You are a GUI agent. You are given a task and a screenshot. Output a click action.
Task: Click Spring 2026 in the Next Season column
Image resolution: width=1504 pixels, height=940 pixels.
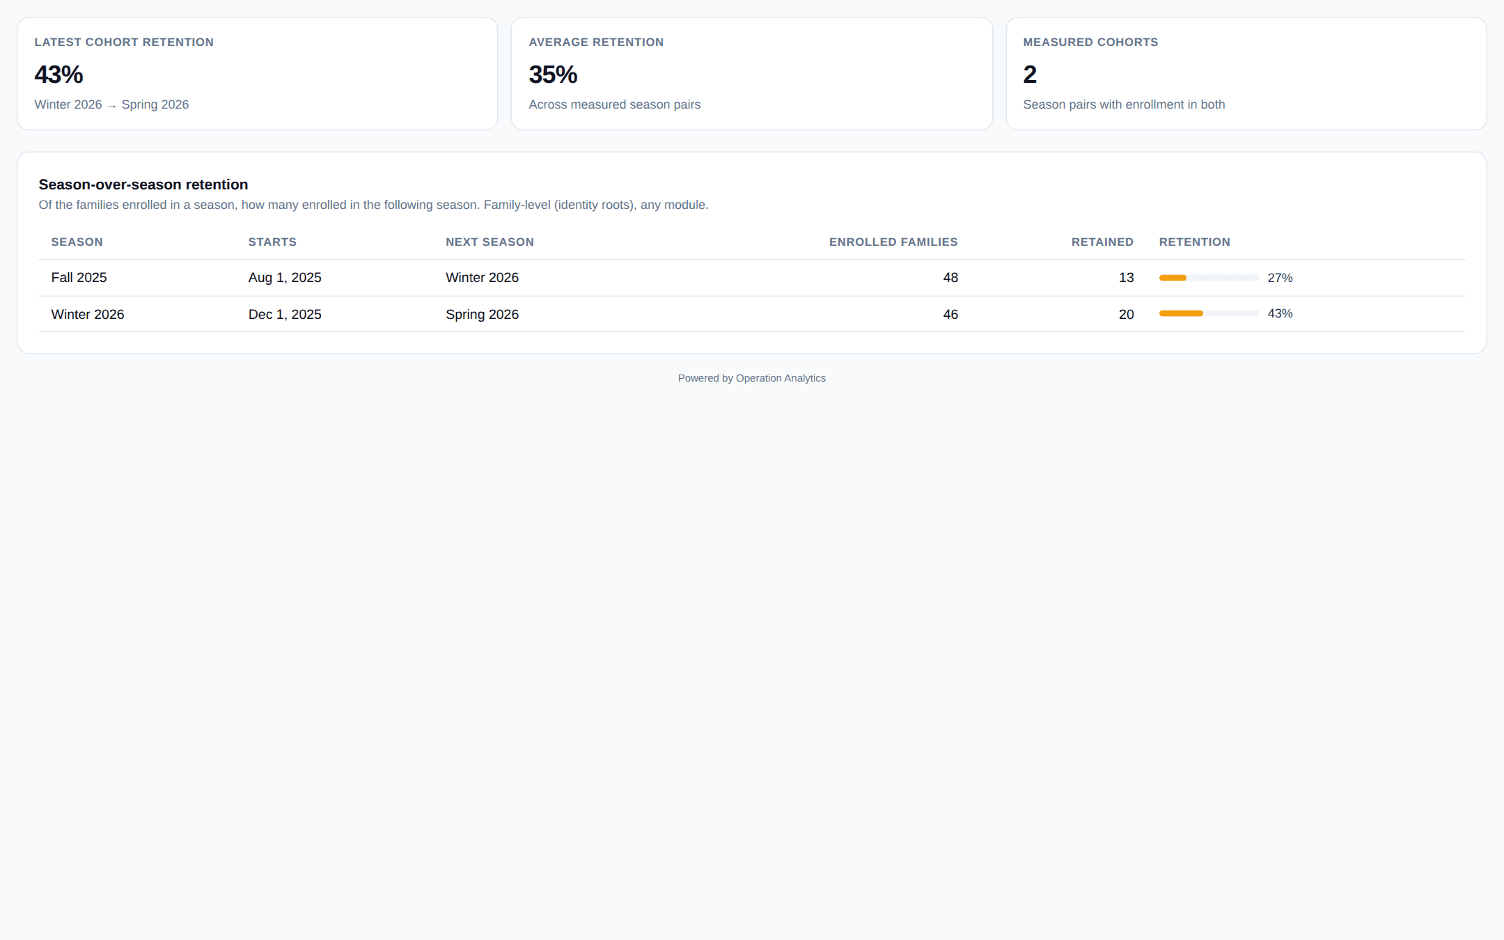[482, 314]
